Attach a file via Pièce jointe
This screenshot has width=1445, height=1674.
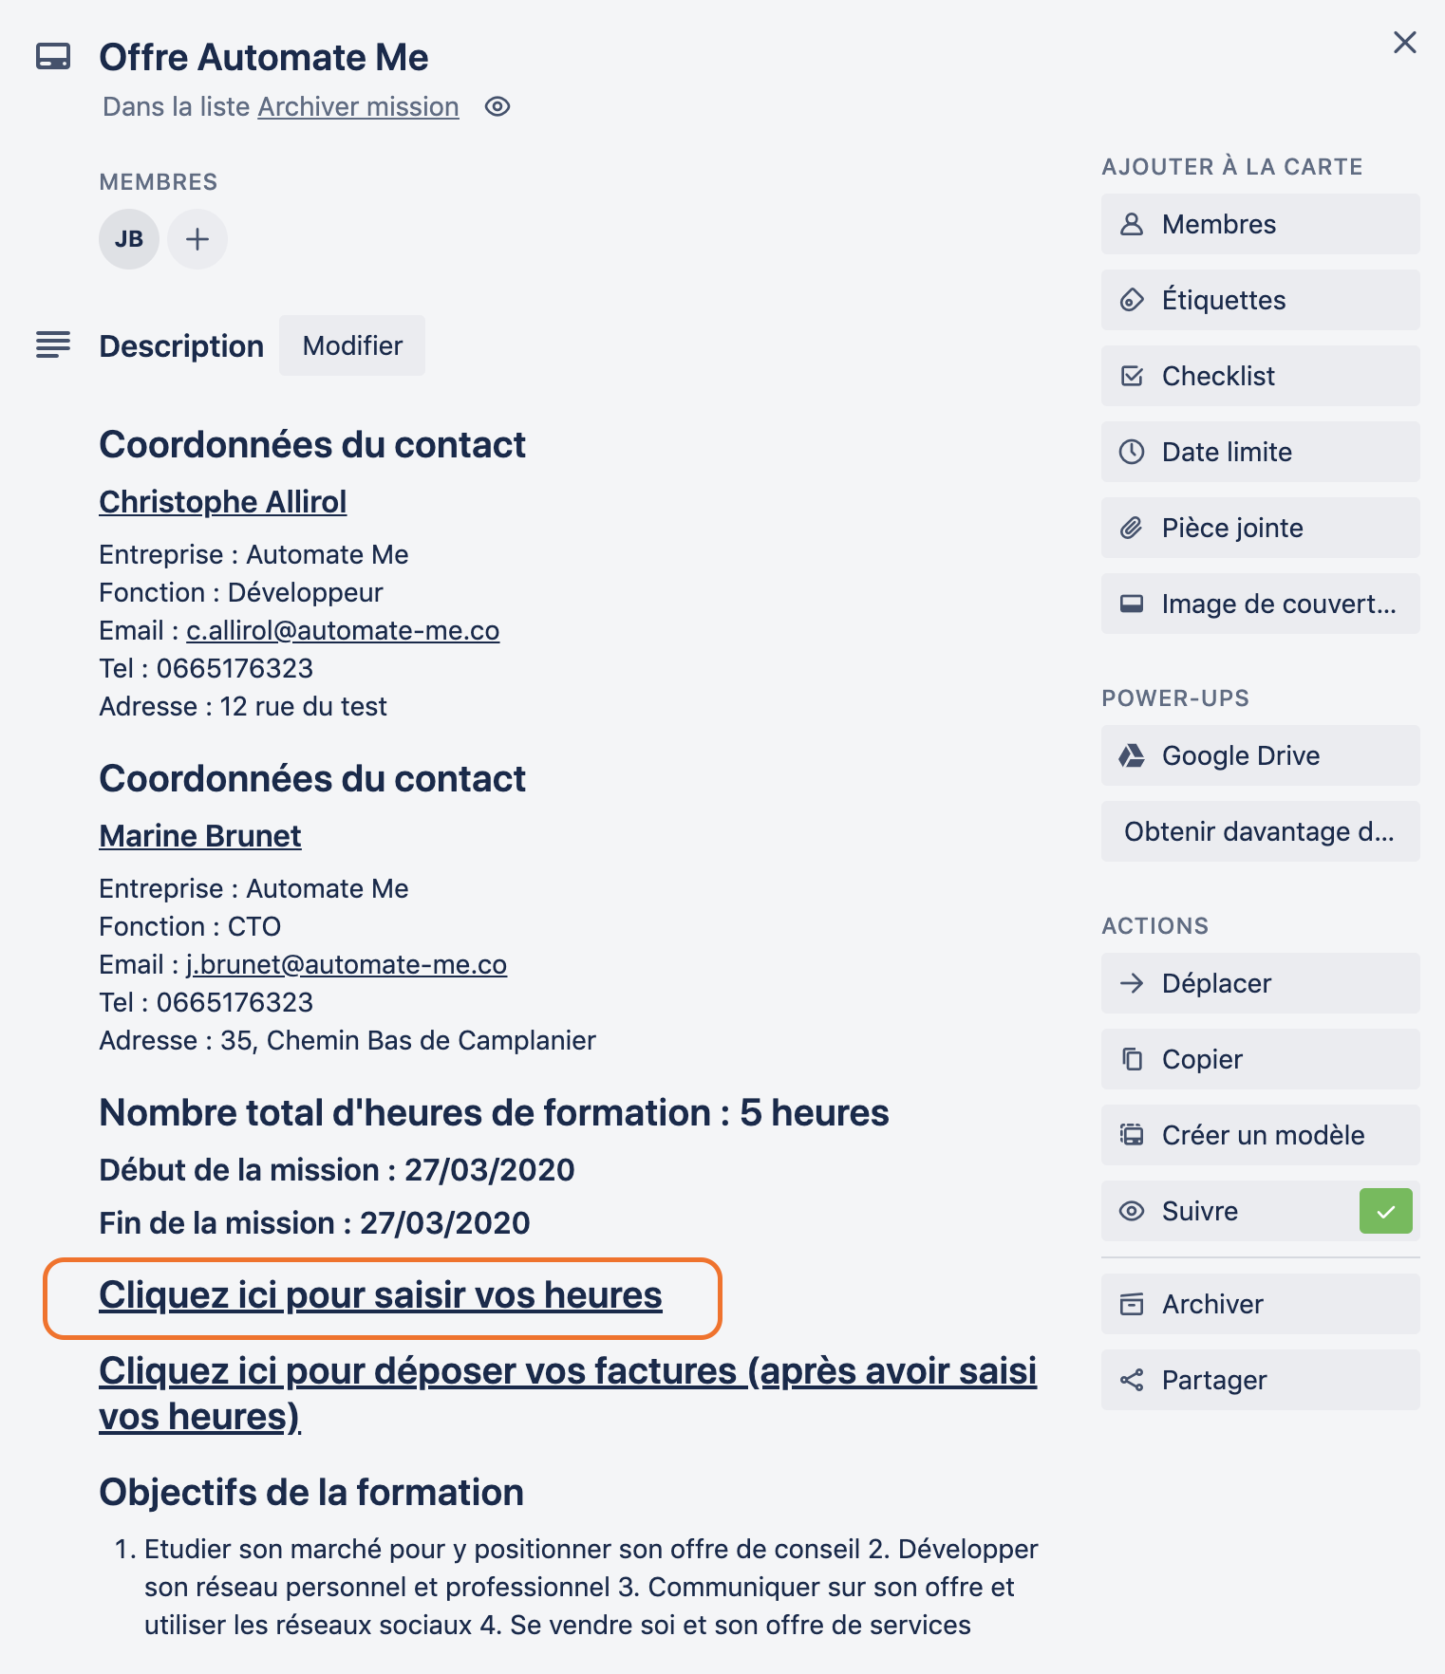coord(1260,528)
